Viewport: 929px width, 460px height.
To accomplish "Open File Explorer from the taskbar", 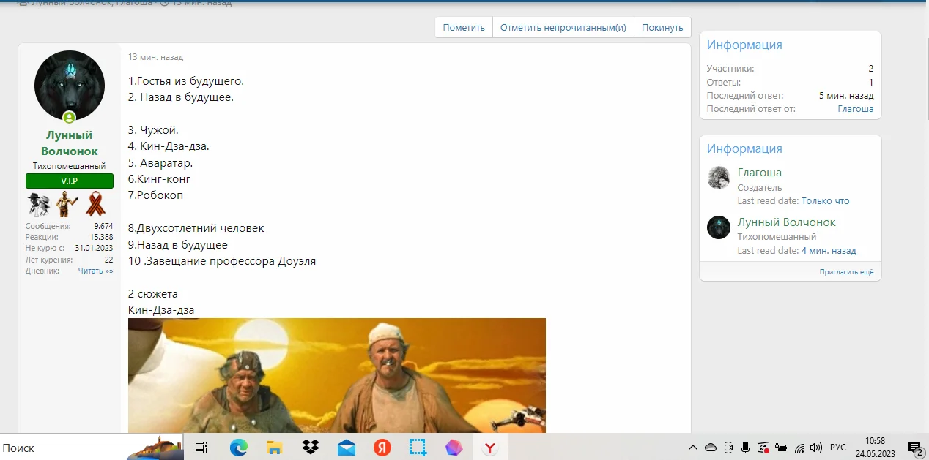I will coord(275,448).
